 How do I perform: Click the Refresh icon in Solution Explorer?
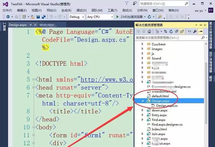171,31
